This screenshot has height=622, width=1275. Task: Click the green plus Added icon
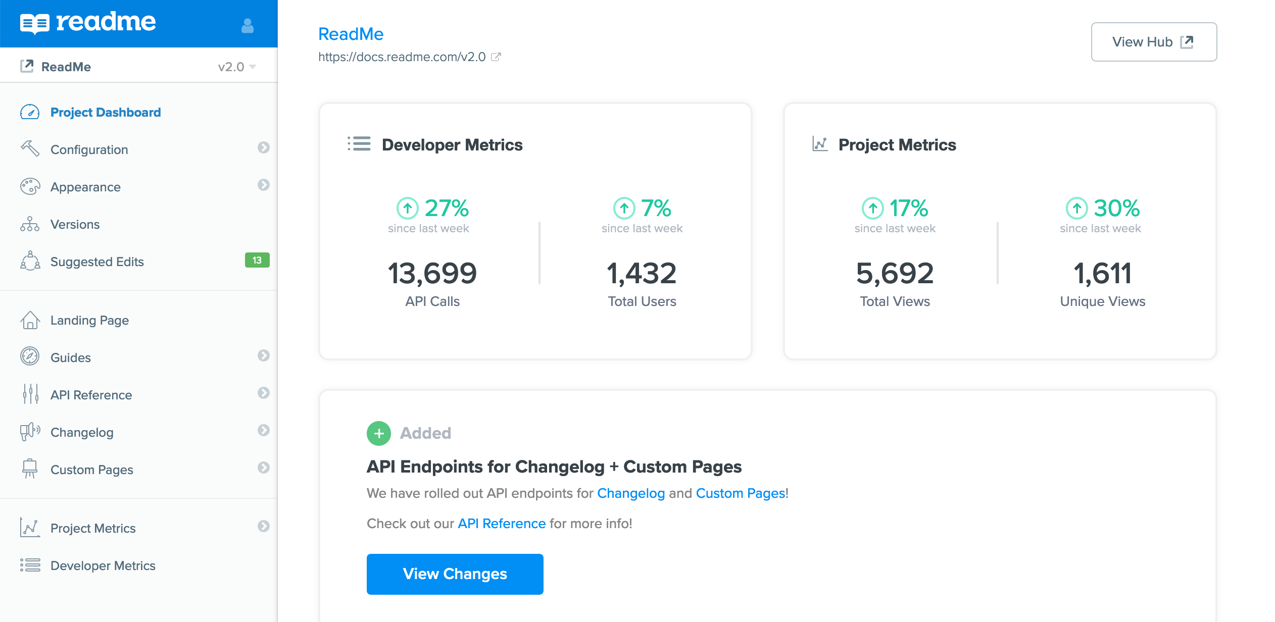coord(379,433)
